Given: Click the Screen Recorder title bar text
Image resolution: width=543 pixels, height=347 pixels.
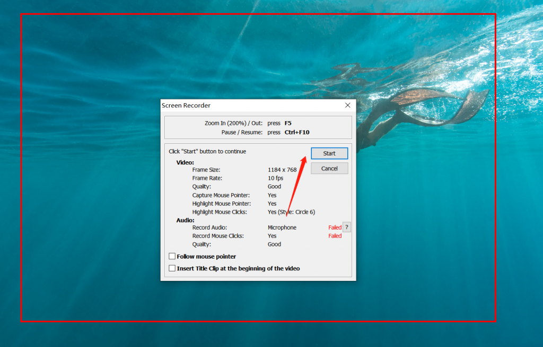Looking at the screenshot, I should click(186, 105).
